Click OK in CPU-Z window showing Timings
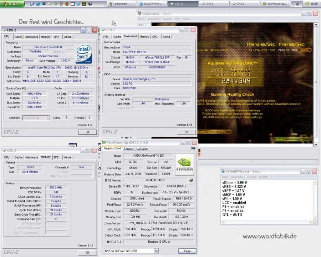The height and width of the screenshot is (257, 321). [x=87, y=253]
